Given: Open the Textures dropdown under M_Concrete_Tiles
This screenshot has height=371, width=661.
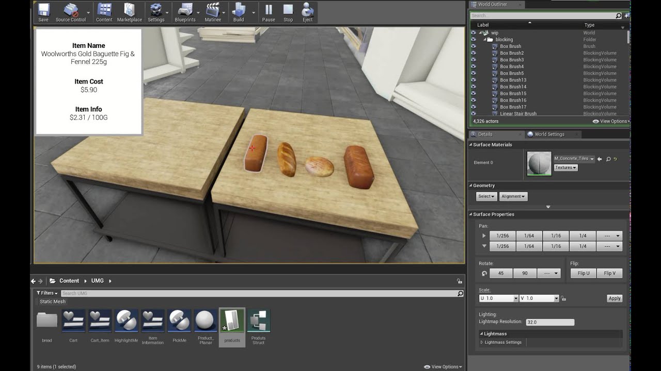Looking at the screenshot, I should click(565, 167).
